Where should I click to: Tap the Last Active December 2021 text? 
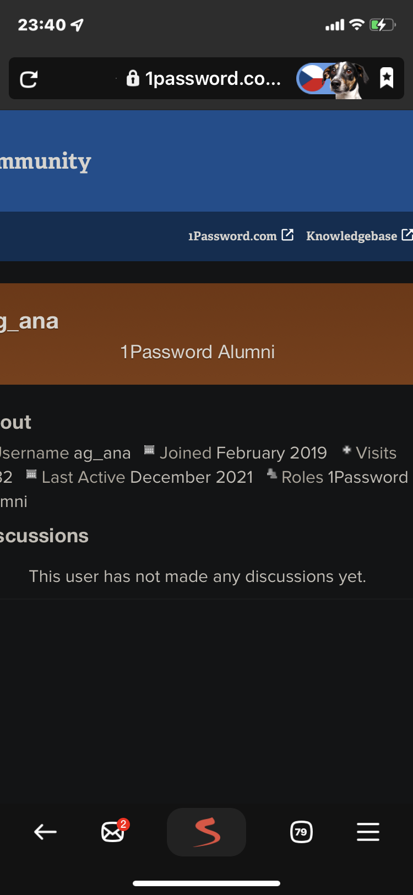coord(147,477)
